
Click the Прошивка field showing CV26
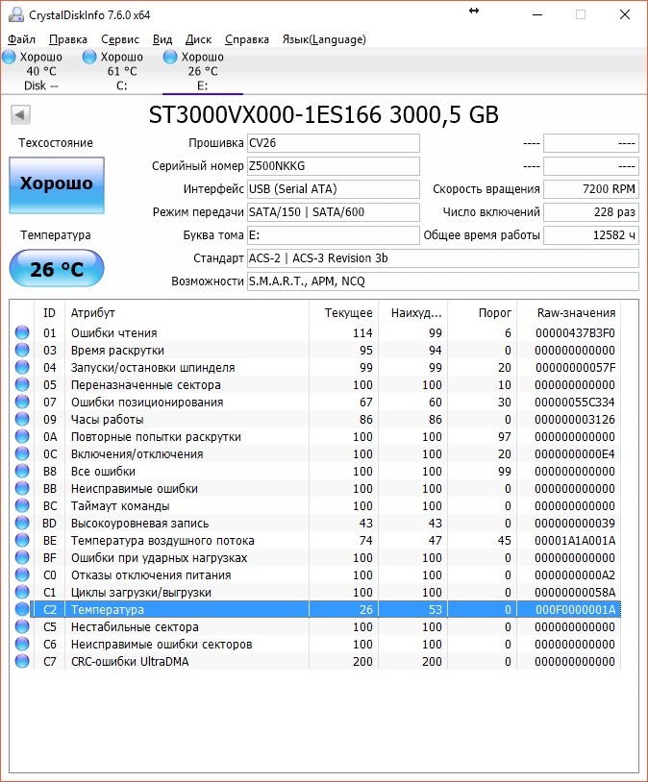click(334, 143)
